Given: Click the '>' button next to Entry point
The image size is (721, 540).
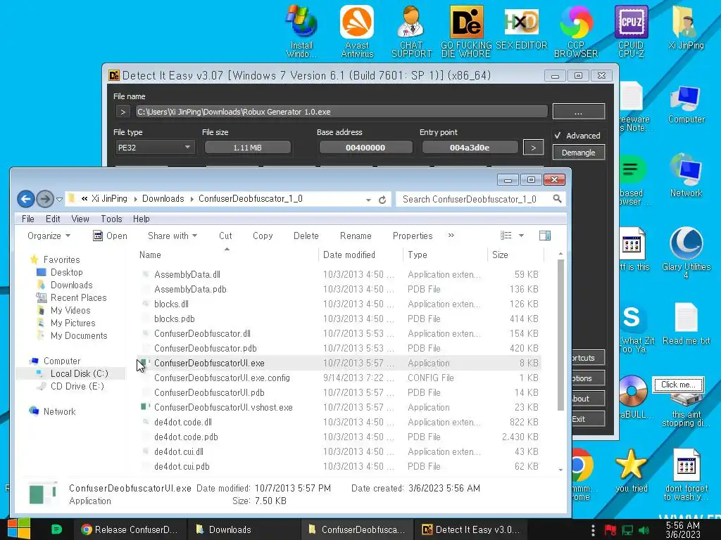Looking at the screenshot, I should click(x=533, y=148).
